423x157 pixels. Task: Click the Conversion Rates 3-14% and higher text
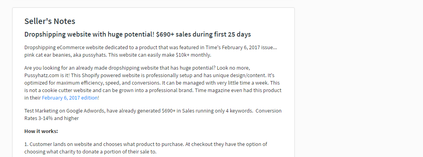[x=153, y=115]
